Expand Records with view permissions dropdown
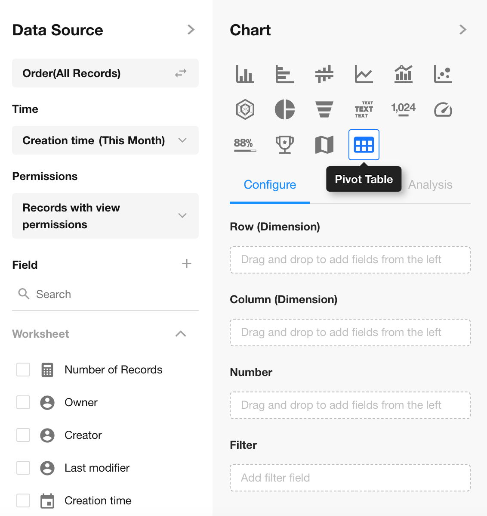 (x=105, y=216)
